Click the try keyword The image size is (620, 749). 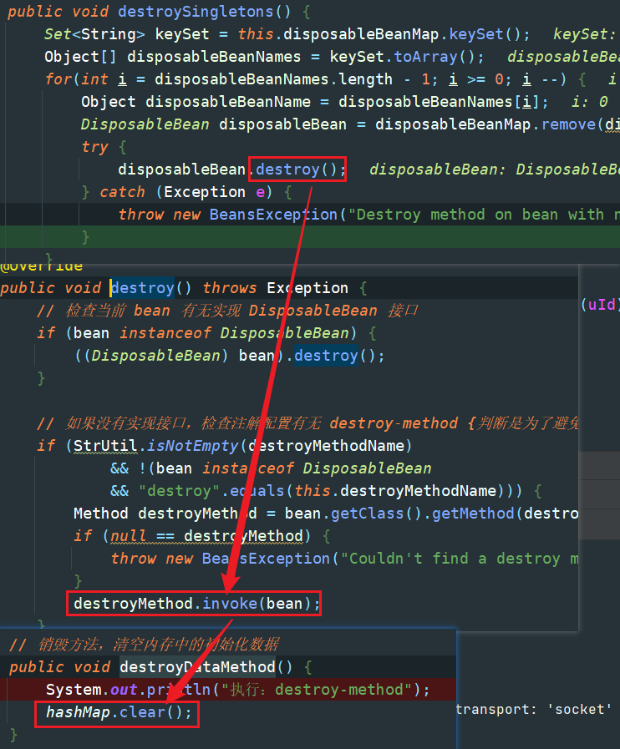tap(94, 147)
